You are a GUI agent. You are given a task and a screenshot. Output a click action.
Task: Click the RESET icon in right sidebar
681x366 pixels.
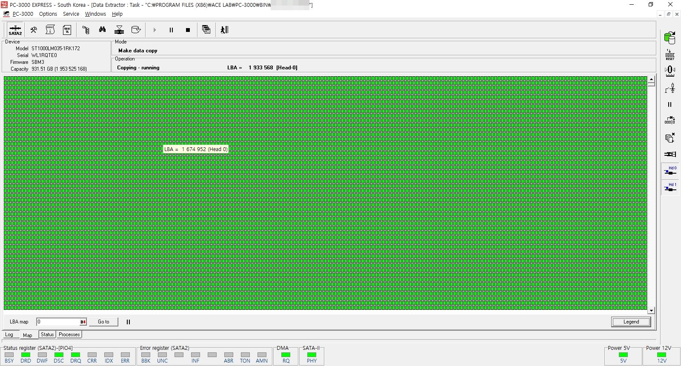point(670,54)
